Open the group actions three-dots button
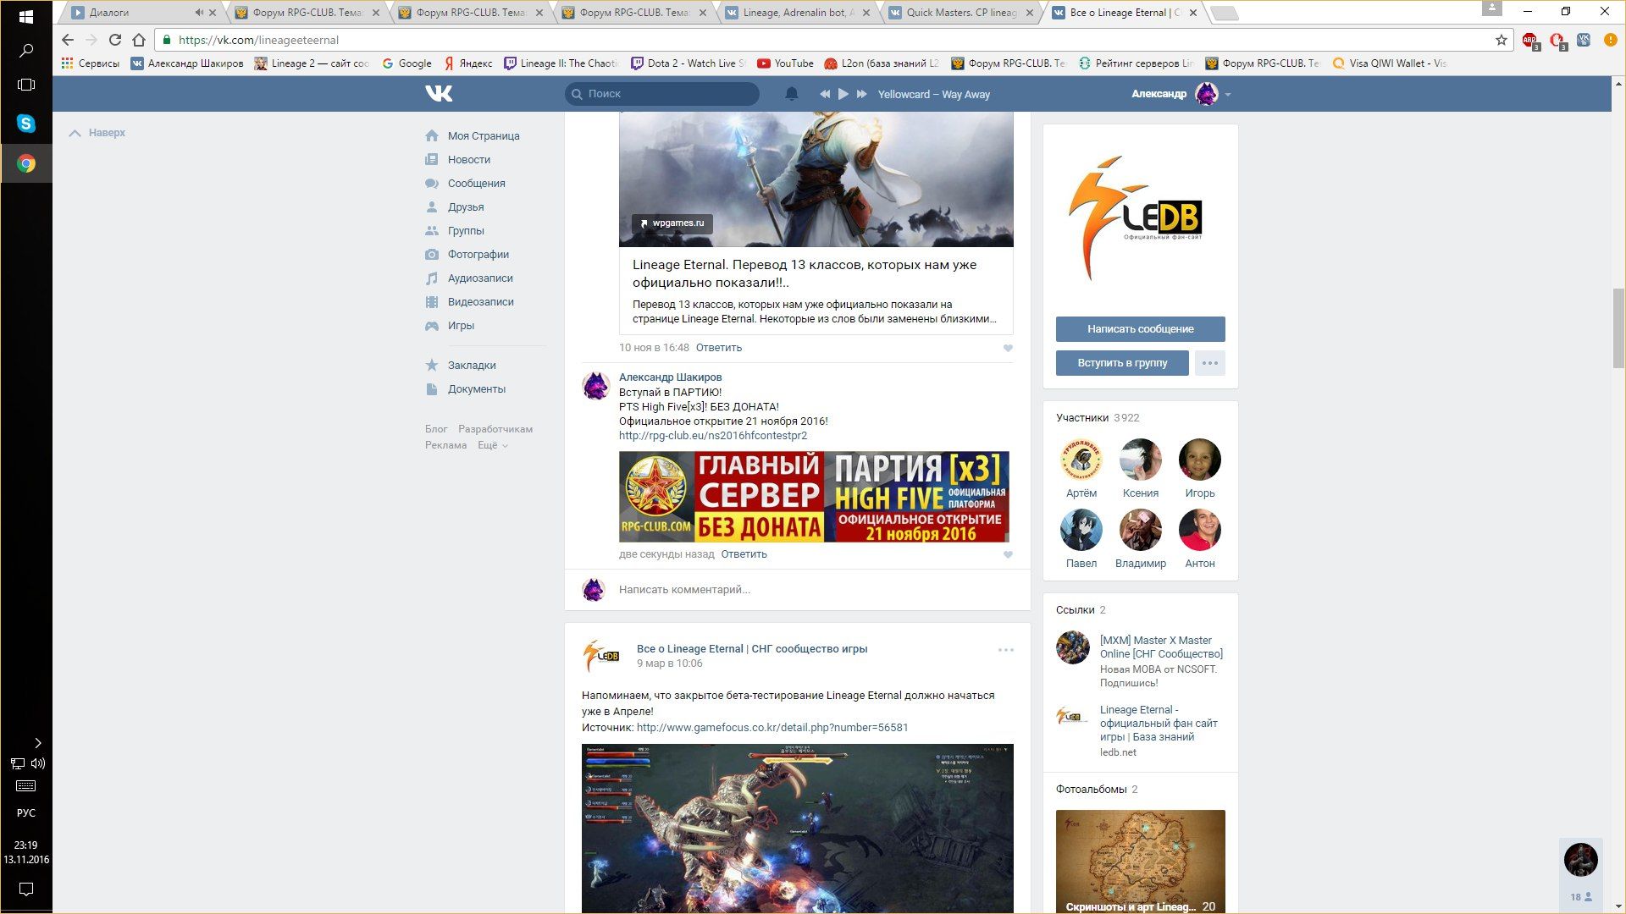1626x914 pixels. click(1210, 363)
